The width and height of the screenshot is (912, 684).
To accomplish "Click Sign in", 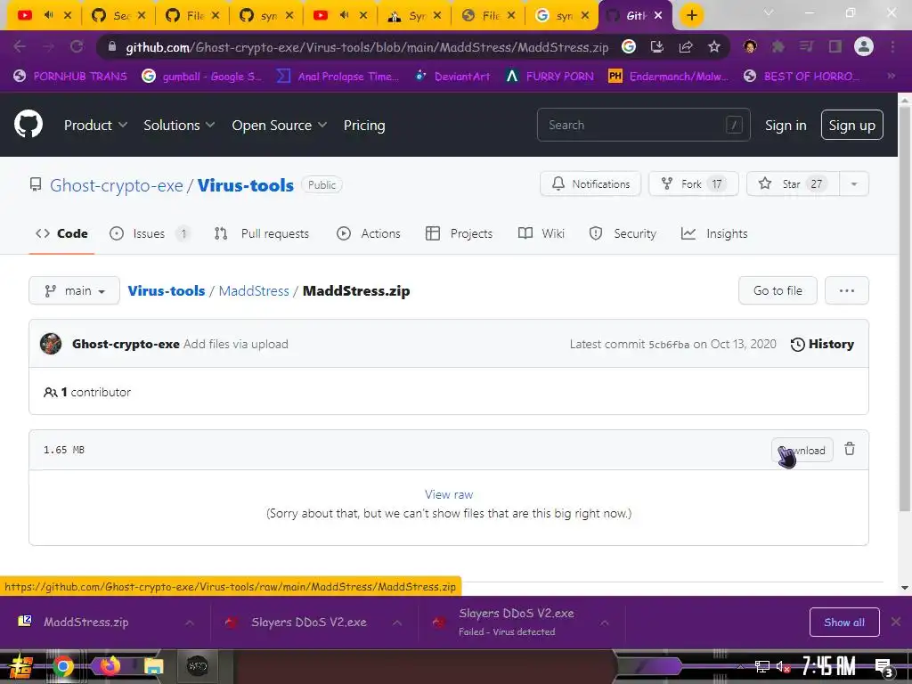I will pyautogui.click(x=786, y=125).
